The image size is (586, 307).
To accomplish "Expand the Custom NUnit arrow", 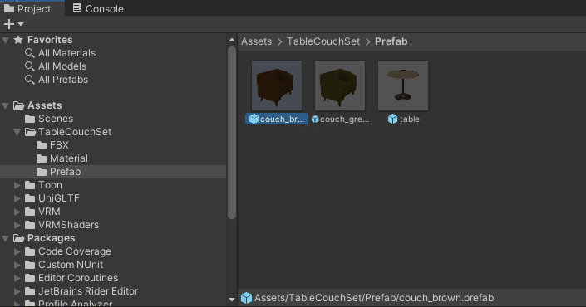I will [17, 265].
